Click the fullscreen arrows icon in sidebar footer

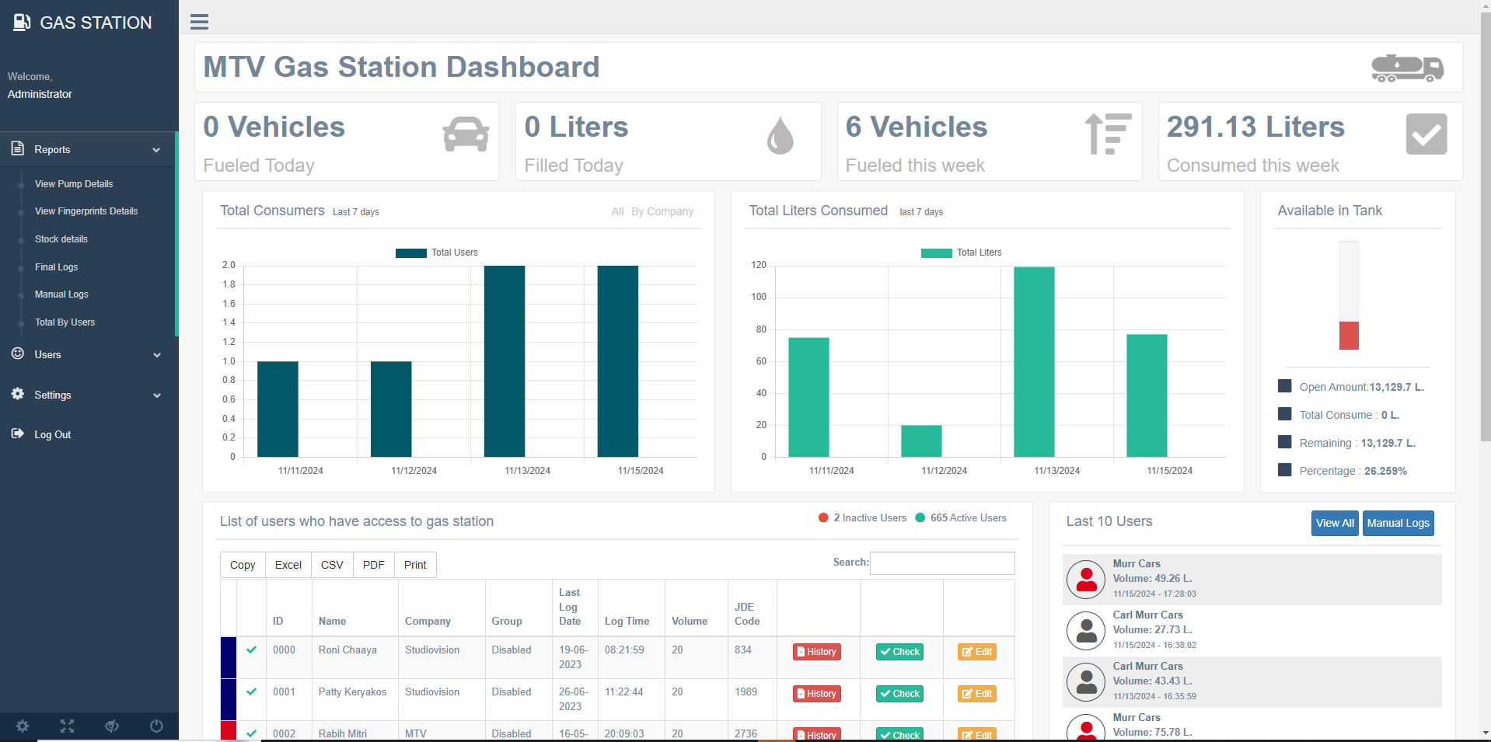click(67, 726)
